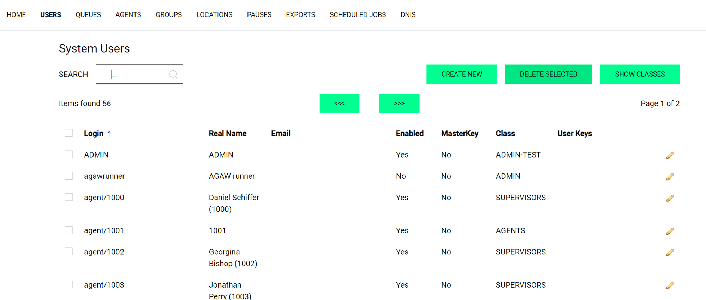Toggle the select-all checkbox in header
This screenshot has height=300, width=706.
[69, 133]
